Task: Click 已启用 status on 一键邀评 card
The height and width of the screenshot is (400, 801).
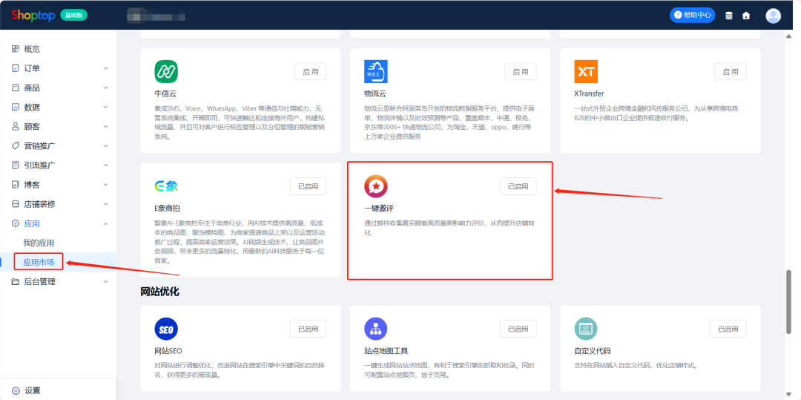Action: pos(518,186)
